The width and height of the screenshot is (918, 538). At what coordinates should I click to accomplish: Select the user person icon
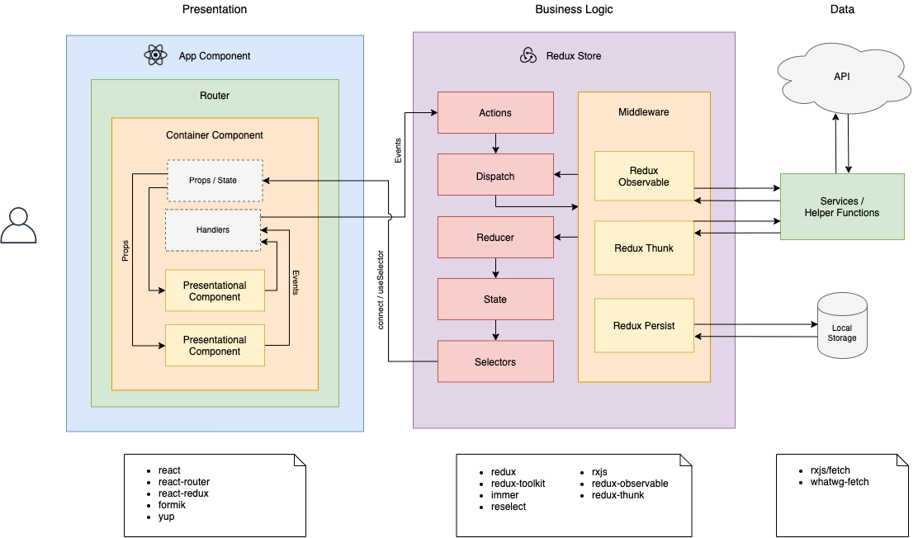[18, 224]
